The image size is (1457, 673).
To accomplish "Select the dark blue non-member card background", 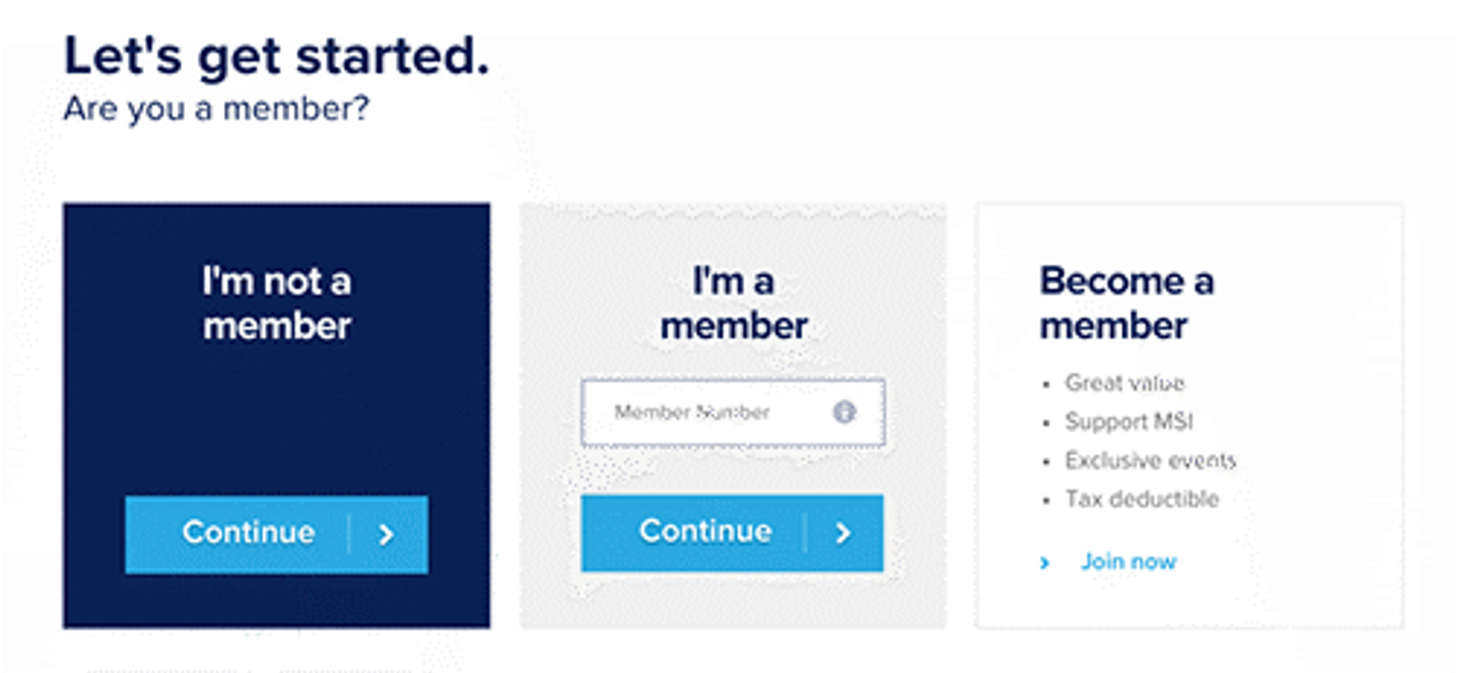I will 276,425.
